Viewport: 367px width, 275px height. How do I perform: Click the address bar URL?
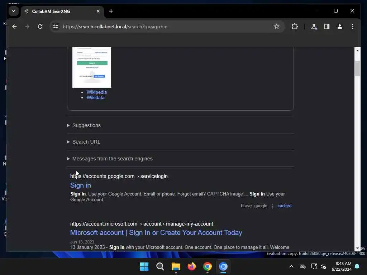coord(115,26)
